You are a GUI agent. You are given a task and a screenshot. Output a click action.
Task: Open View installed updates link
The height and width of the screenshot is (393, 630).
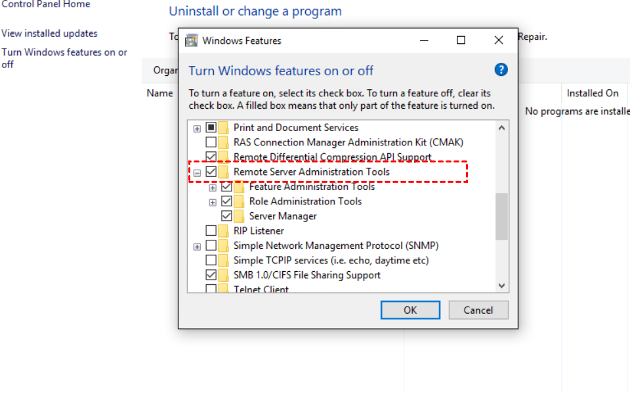click(x=49, y=33)
